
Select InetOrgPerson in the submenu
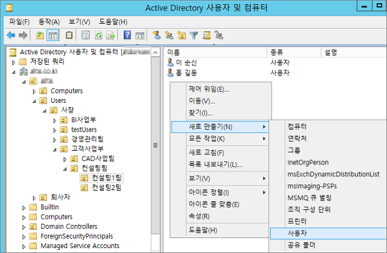coord(328,162)
